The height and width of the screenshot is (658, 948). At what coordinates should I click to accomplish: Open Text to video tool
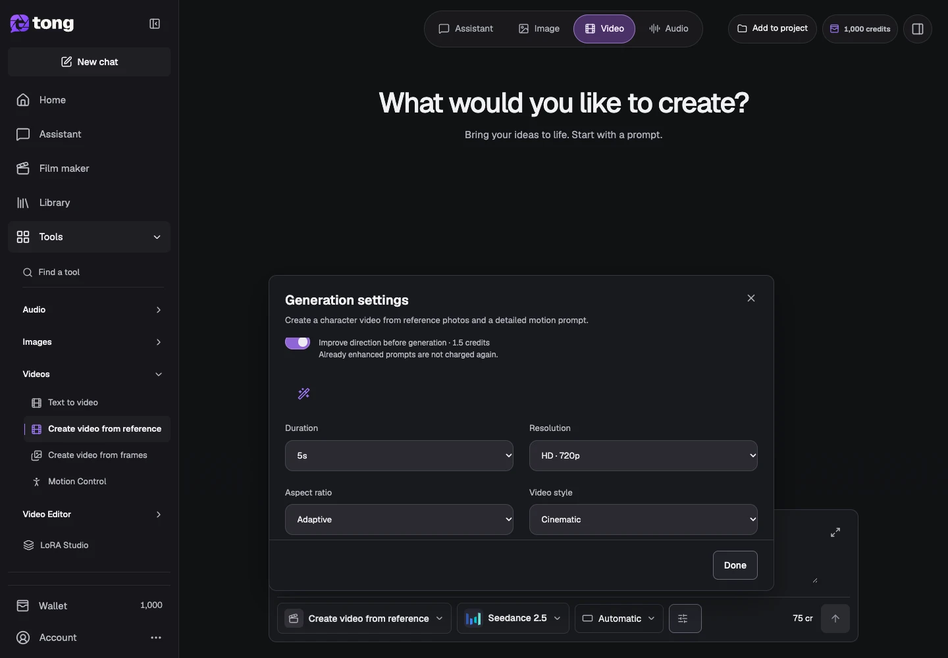(97, 403)
